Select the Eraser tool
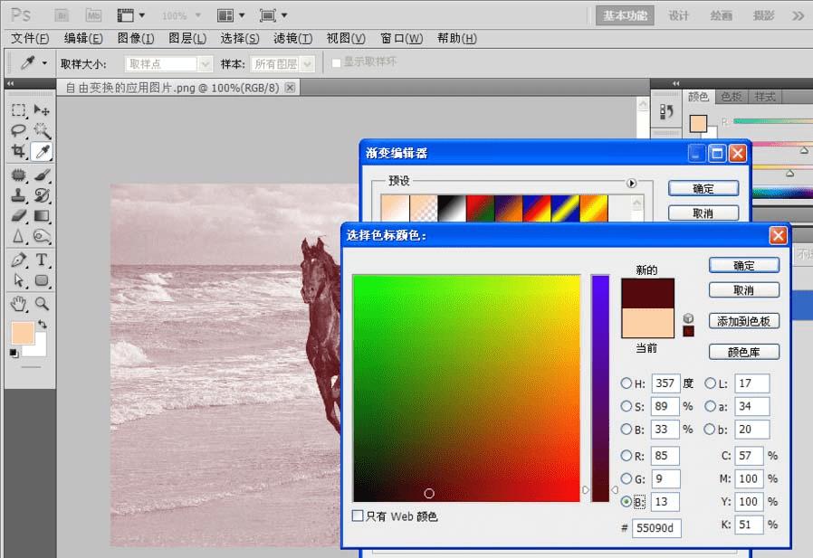Image resolution: width=813 pixels, height=558 pixels. (x=19, y=215)
